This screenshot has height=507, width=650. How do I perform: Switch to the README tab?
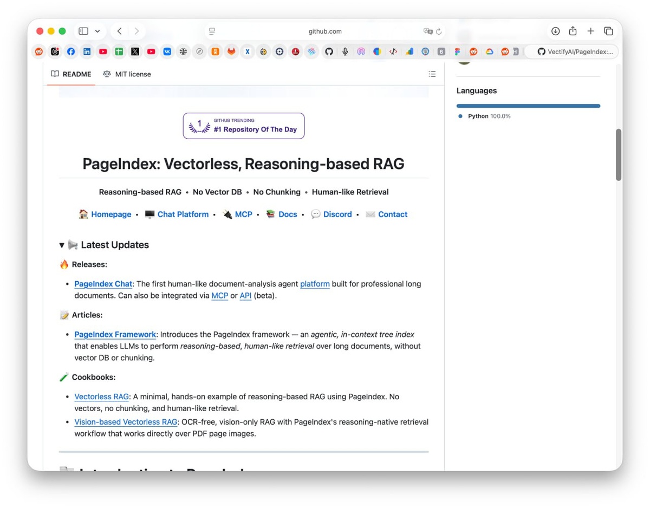pos(71,74)
